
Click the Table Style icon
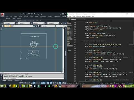(x=32, y=23)
